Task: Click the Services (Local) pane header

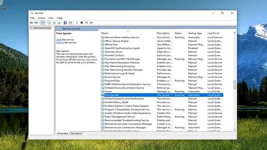Action: click(x=71, y=29)
